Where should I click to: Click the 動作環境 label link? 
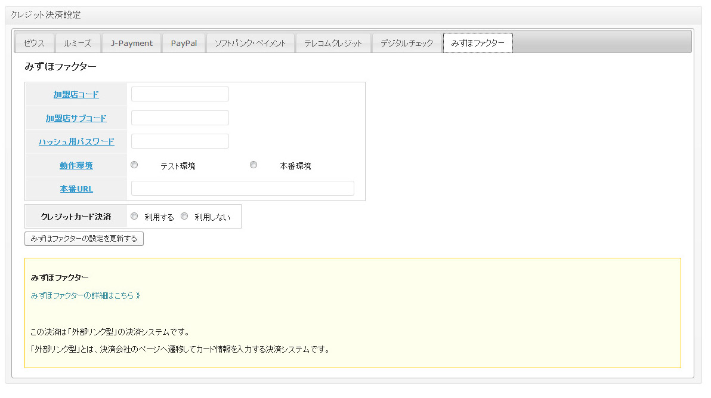point(76,165)
